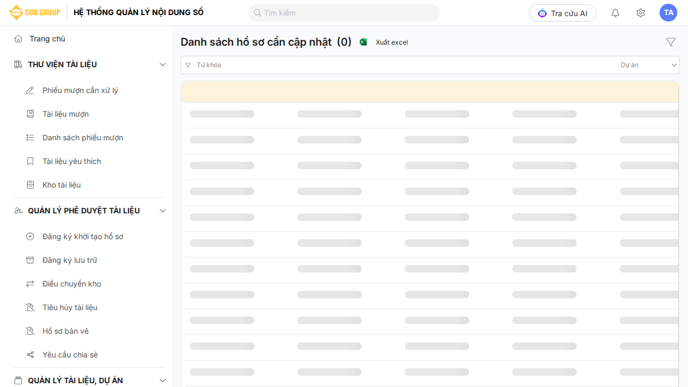Collapse QUẢN LÝ PHÊ DUYỆT TÀI LIỆU section
The height and width of the screenshot is (387, 688).
pos(163,211)
